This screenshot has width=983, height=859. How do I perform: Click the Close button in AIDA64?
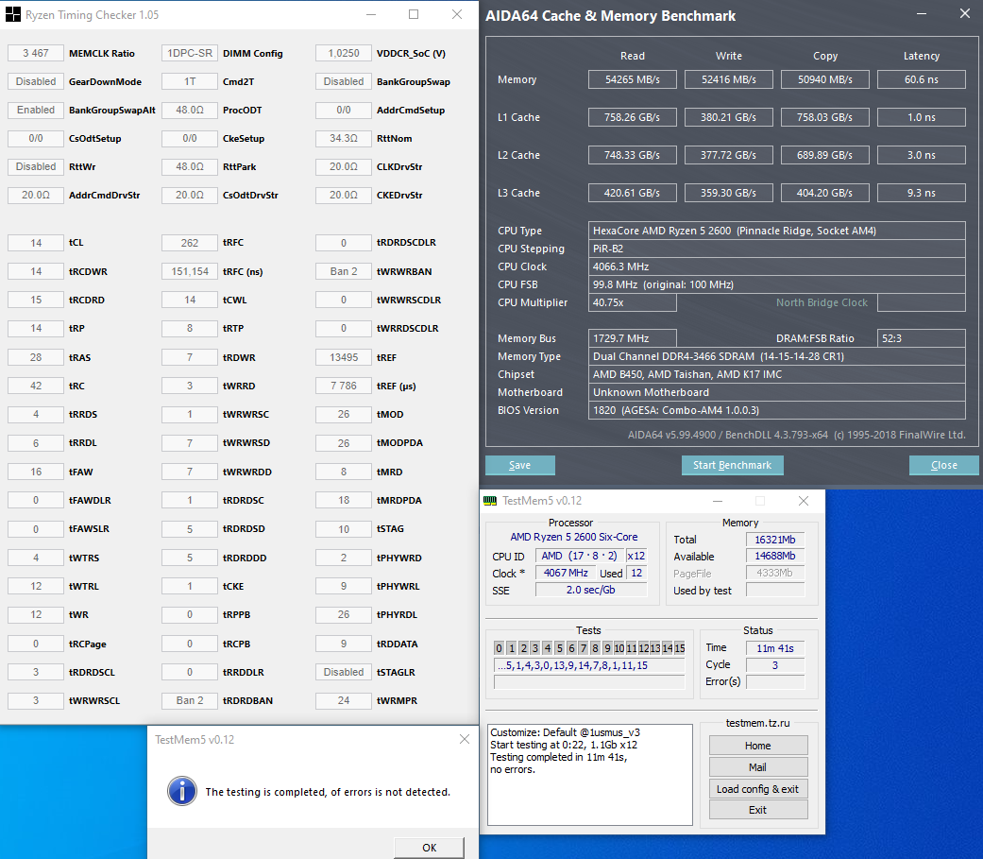pyautogui.click(x=944, y=465)
